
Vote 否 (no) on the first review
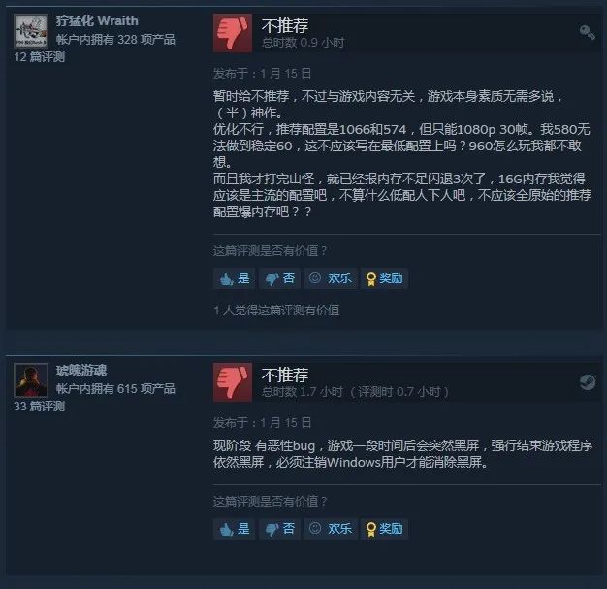pyautogui.click(x=279, y=278)
